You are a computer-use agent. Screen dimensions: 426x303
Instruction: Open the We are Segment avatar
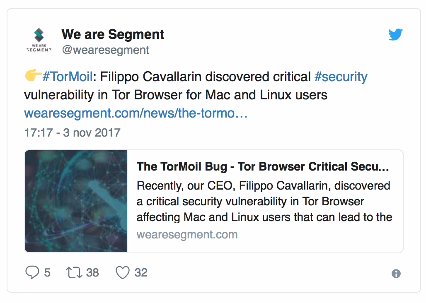point(39,40)
